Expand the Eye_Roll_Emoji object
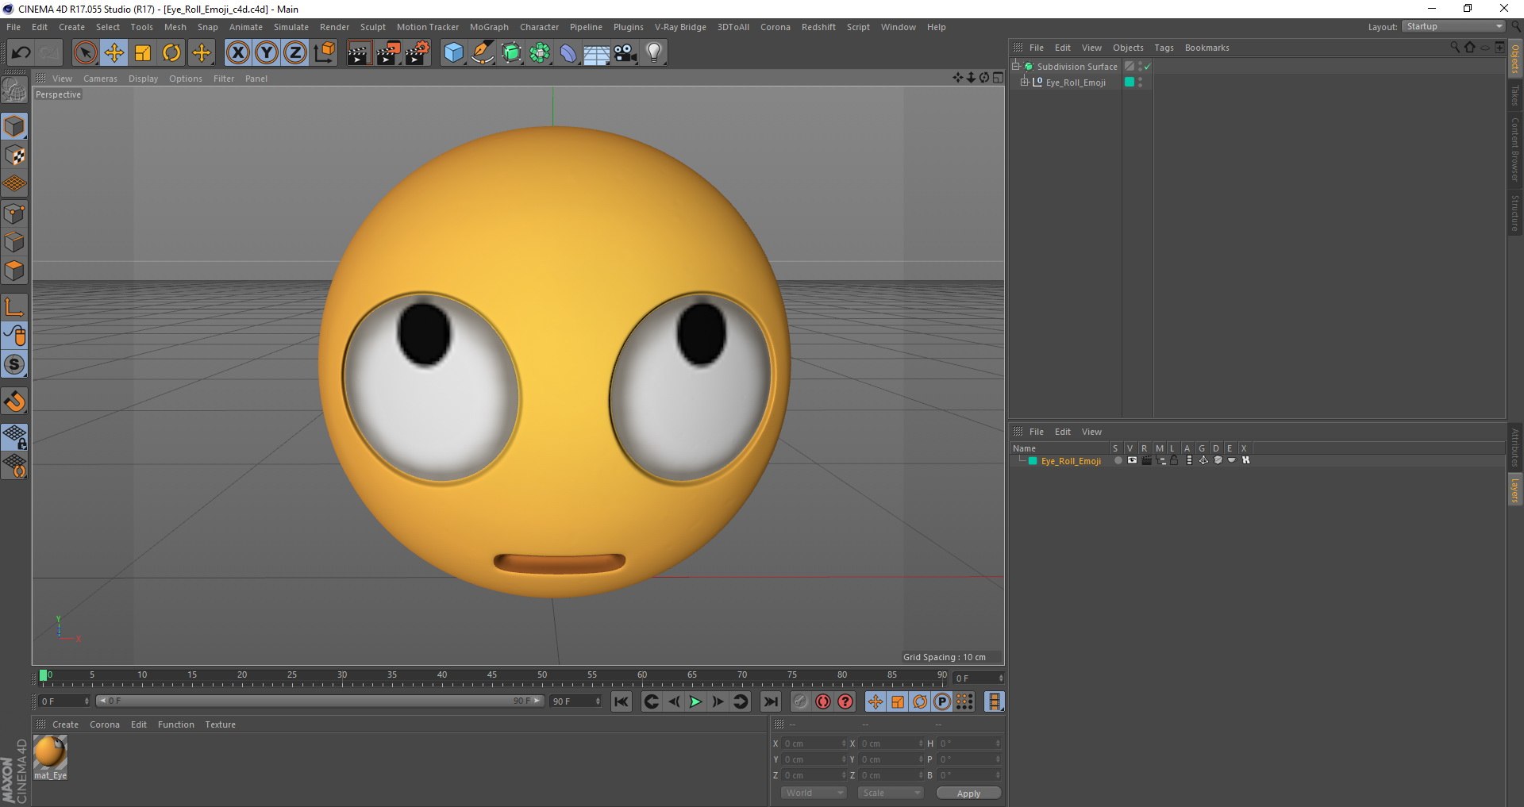This screenshot has height=807, width=1524. point(1024,82)
